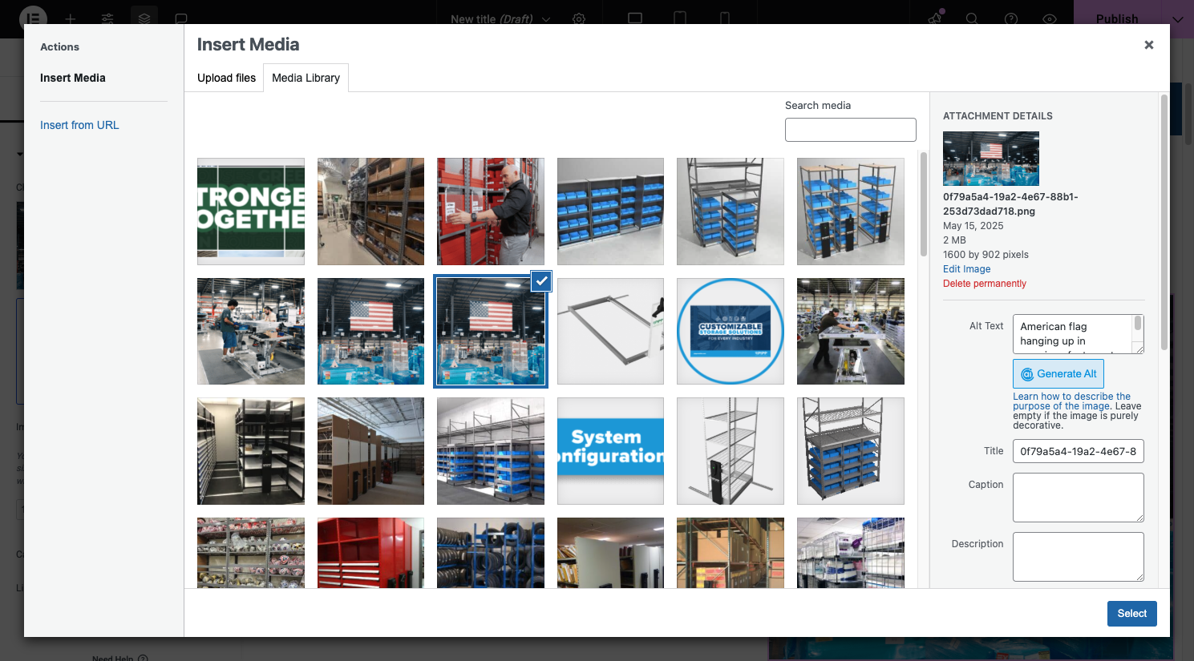
Task: Focus the Search media field
Action: pyautogui.click(x=850, y=130)
